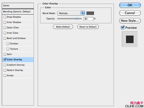Enable the Drop Shadow checkbox
The width and height of the screenshot is (144, 108).
pyautogui.click(x=5, y=17)
